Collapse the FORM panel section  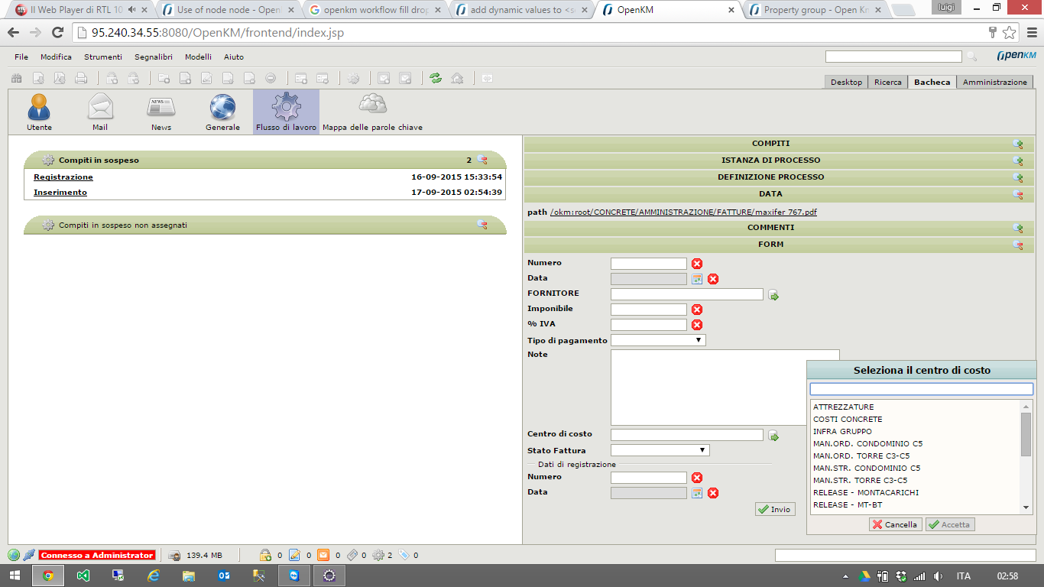point(1017,245)
